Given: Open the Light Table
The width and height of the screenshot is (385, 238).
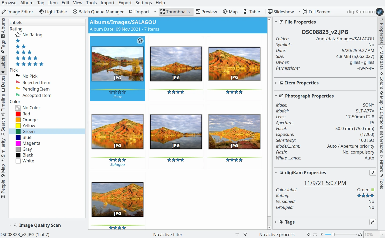Looking at the screenshot, I should [53, 12].
